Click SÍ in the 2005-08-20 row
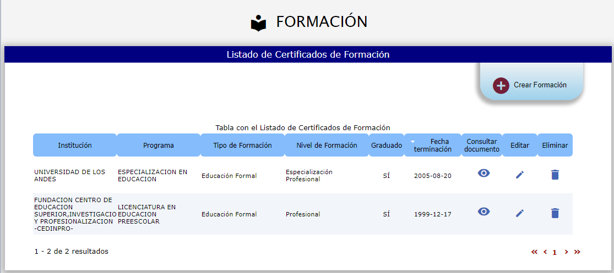 coord(387,176)
